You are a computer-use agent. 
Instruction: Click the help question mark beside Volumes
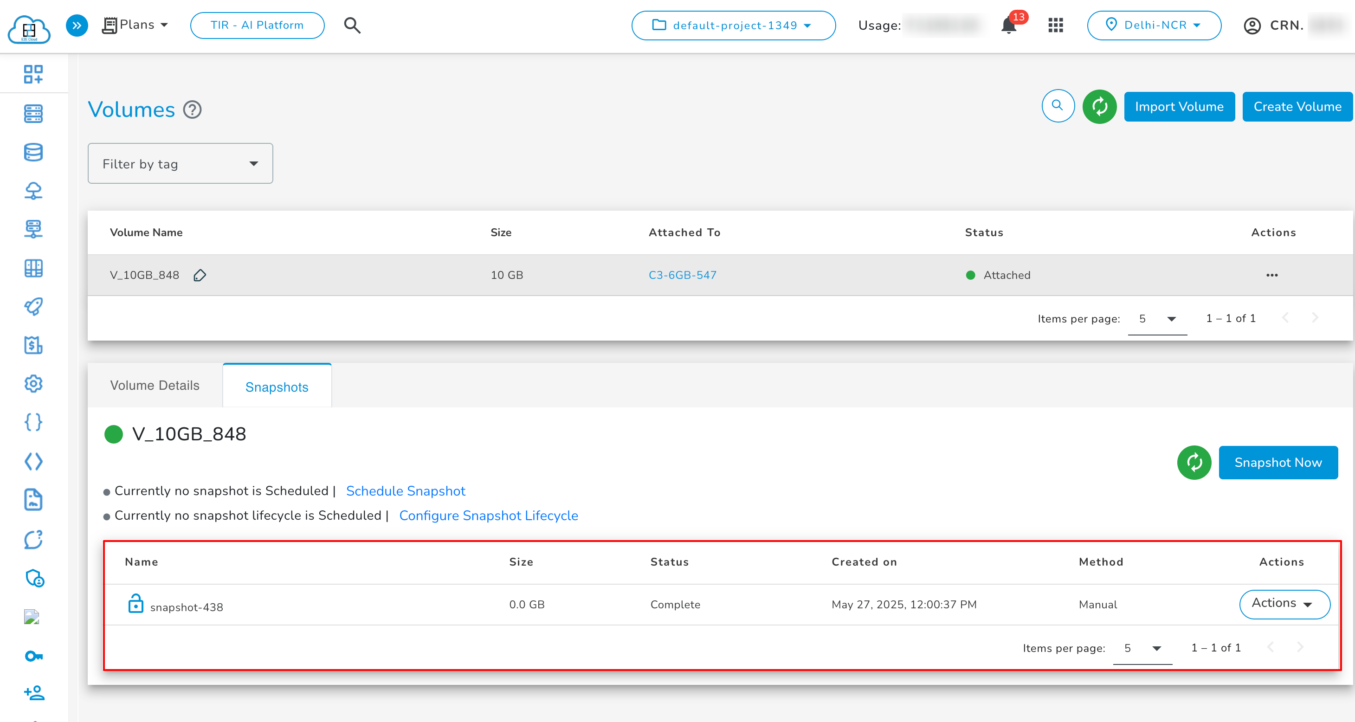(x=192, y=110)
